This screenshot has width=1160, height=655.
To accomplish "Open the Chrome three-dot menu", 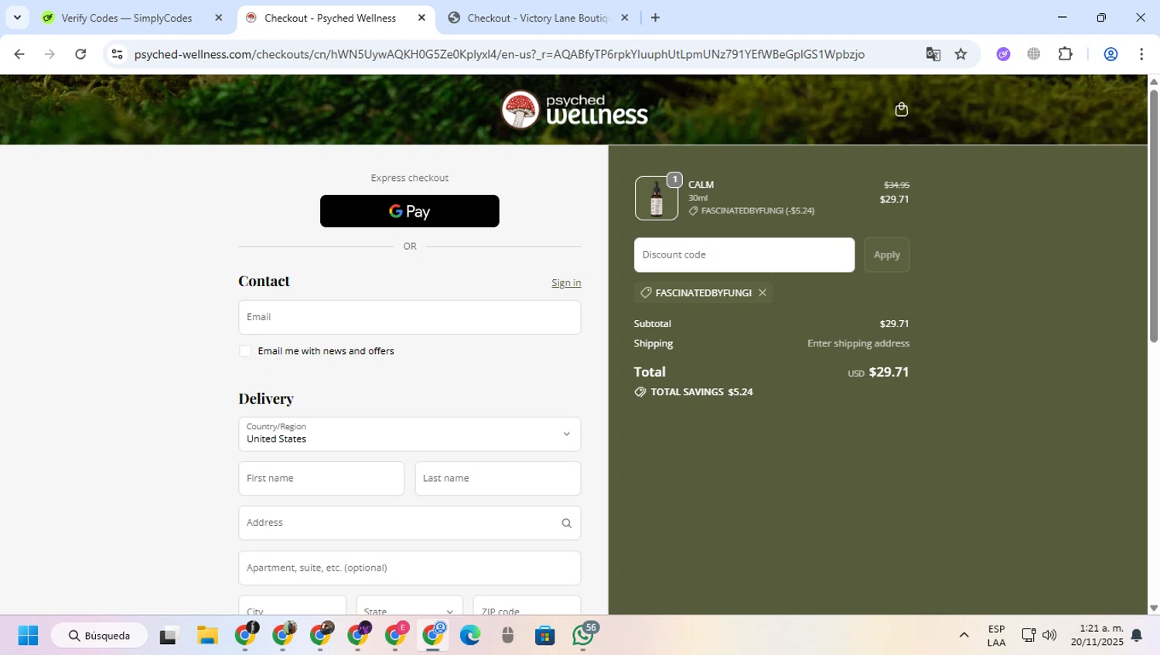I will click(1141, 54).
